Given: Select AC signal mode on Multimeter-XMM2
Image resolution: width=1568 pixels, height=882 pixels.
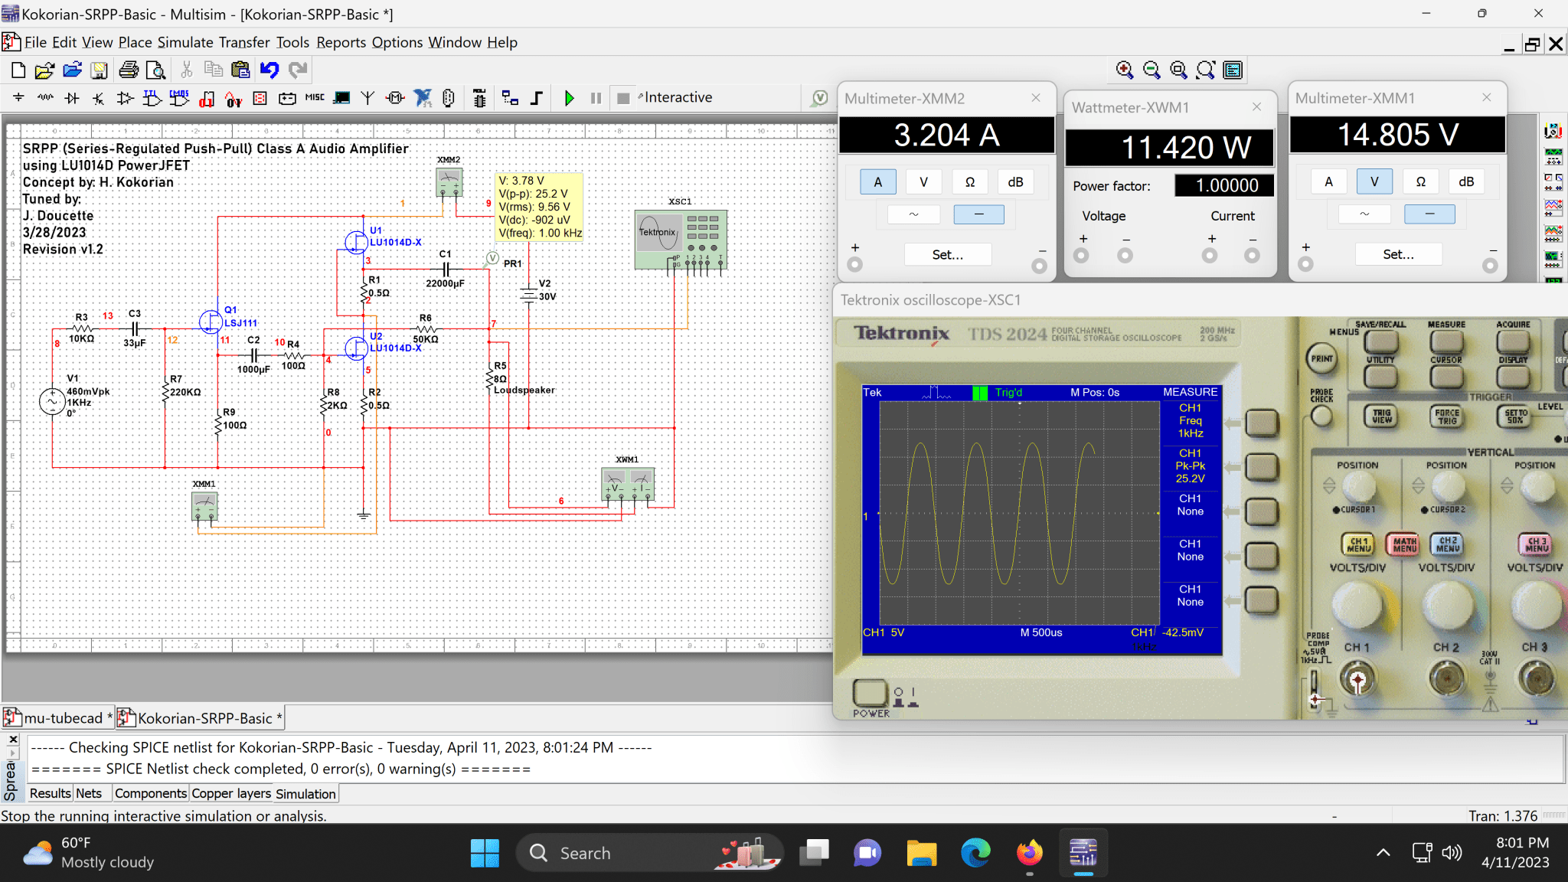Looking at the screenshot, I should coord(913,214).
